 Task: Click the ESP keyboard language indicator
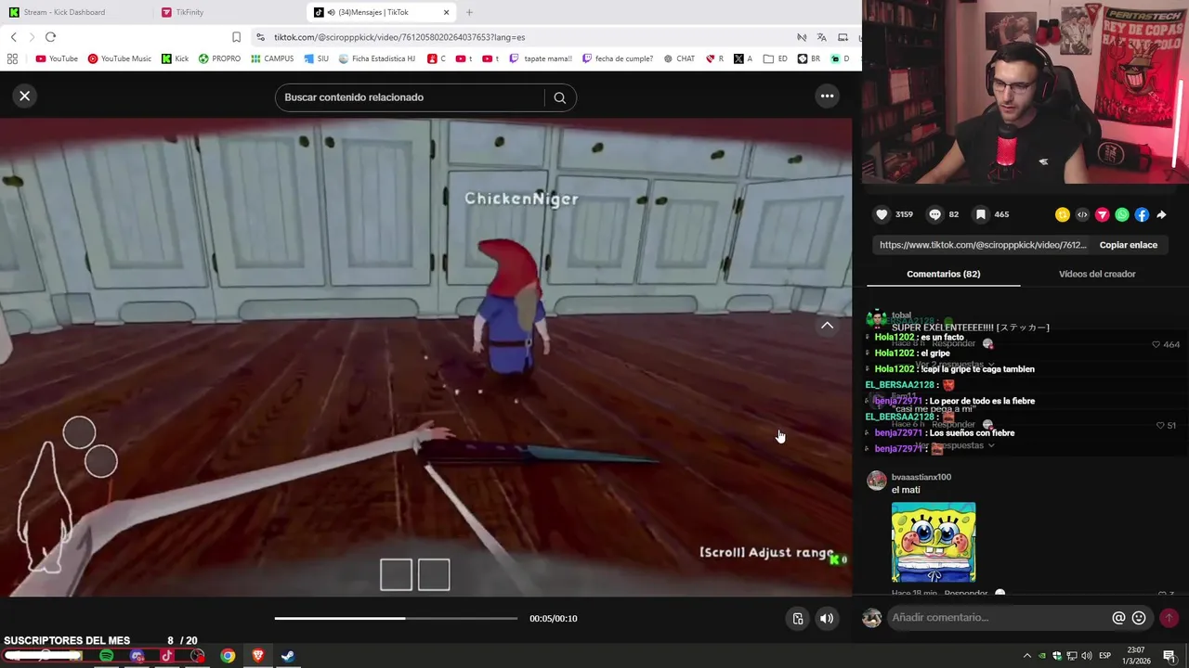[x=1104, y=656]
